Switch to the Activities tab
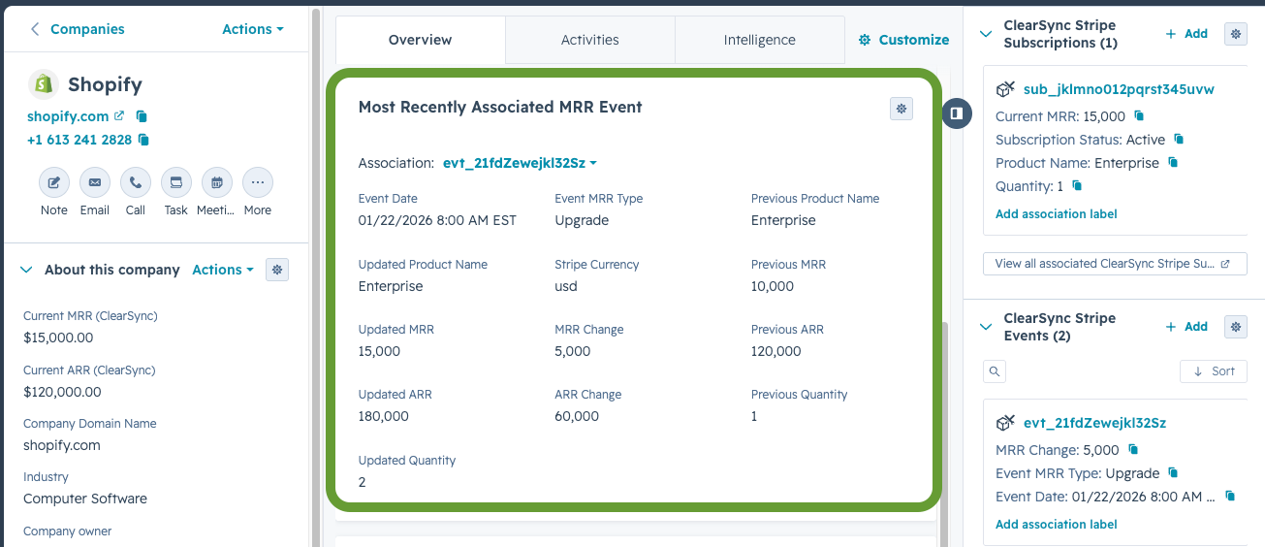1265x547 pixels. [590, 40]
